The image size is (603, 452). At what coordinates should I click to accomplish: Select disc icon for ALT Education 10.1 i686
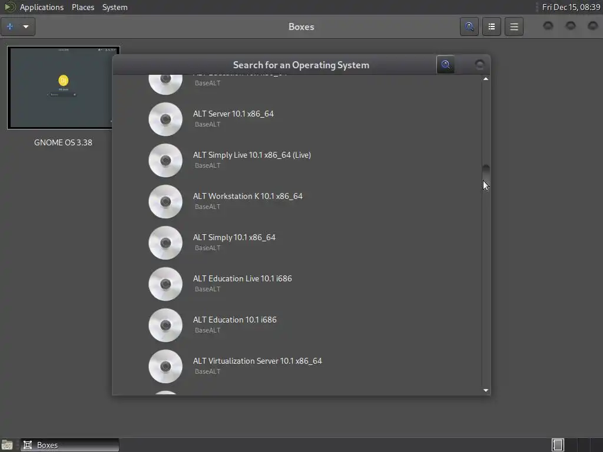[x=165, y=325]
